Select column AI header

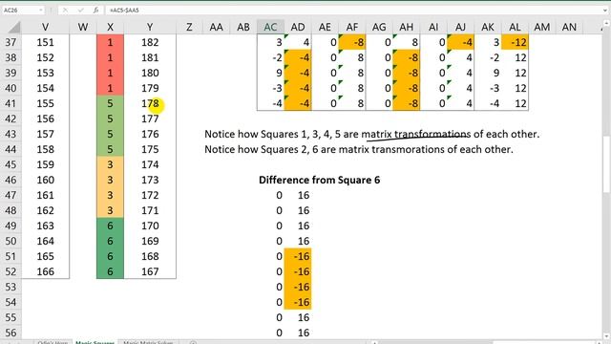tap(433, 27)
